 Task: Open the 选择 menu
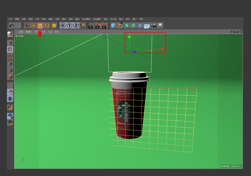[x=30, y=19]
